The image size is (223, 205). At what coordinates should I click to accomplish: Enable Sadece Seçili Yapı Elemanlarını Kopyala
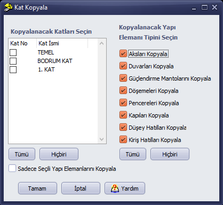click(12, 168)
